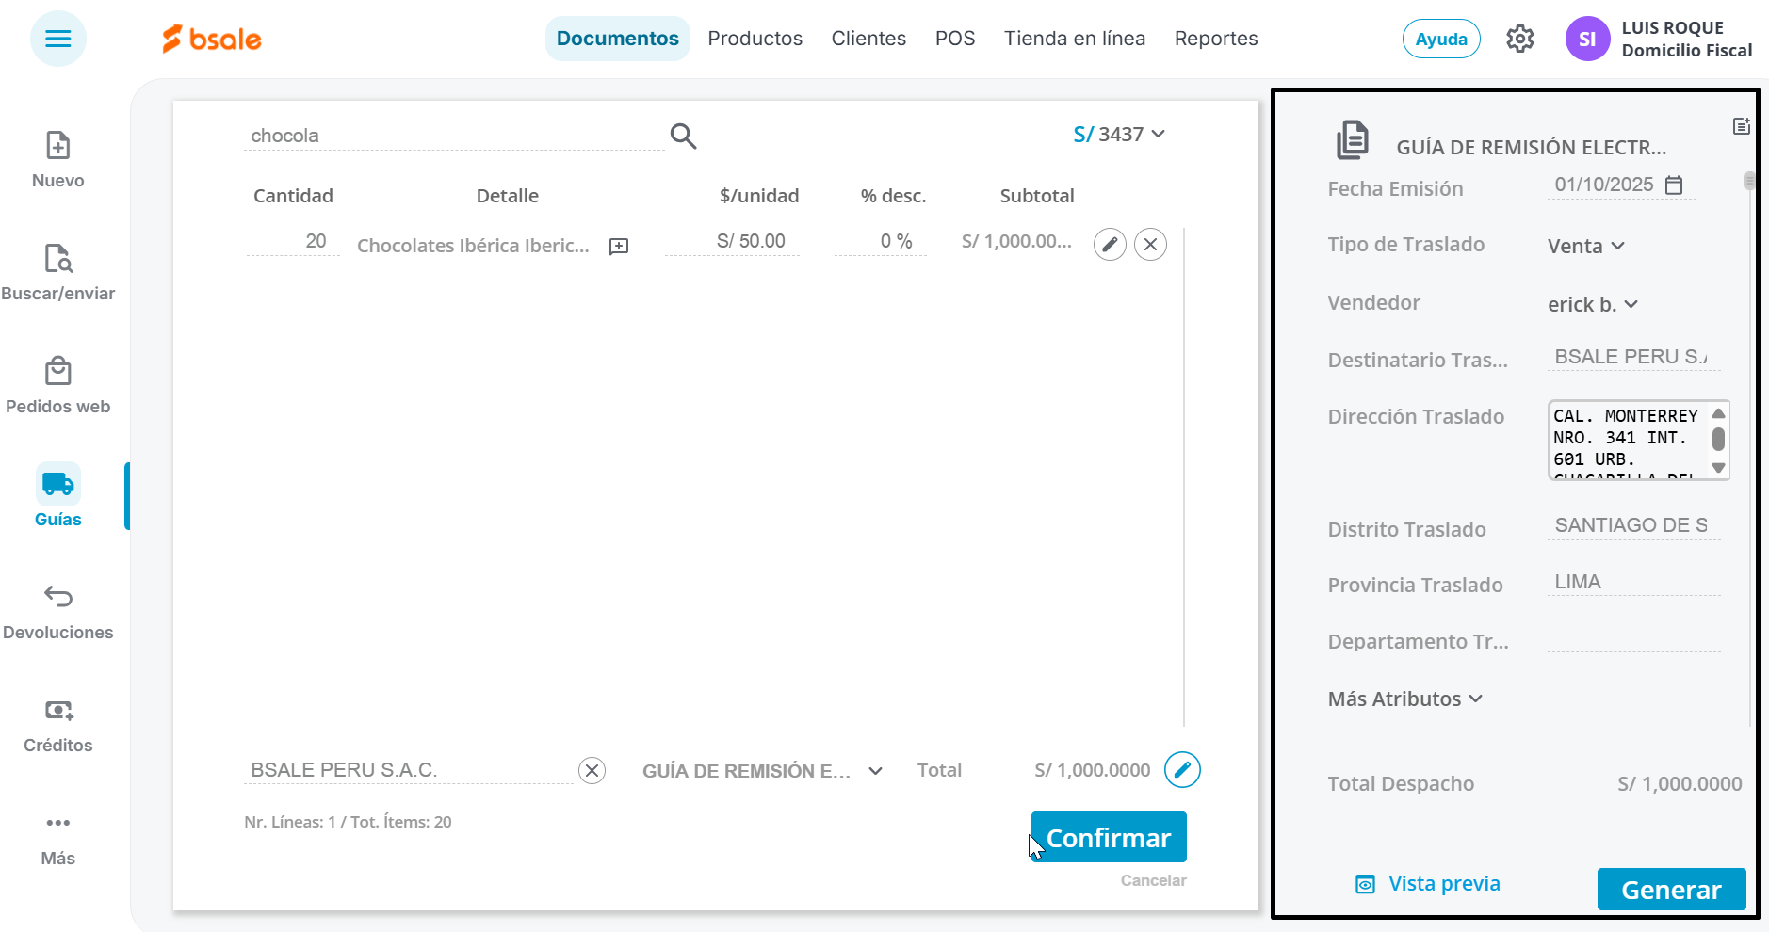Click the Cantidad 20 field

point(293,241)
